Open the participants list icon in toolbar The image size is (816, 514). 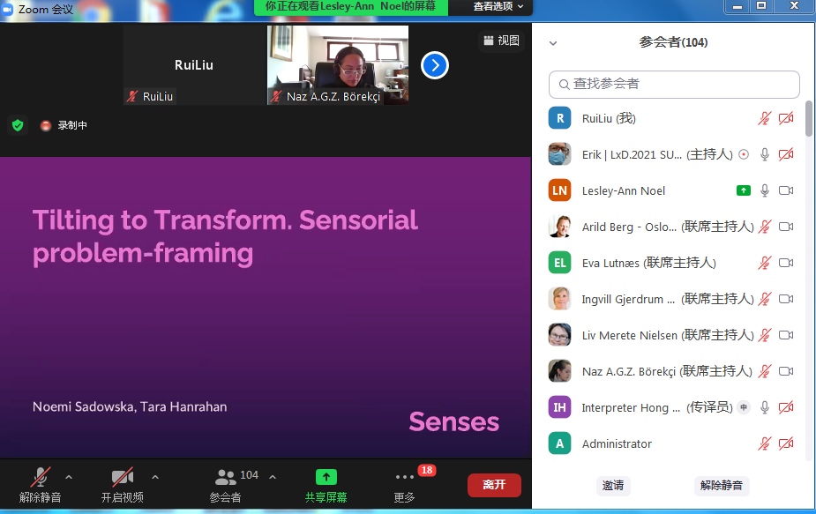(226, 477)
